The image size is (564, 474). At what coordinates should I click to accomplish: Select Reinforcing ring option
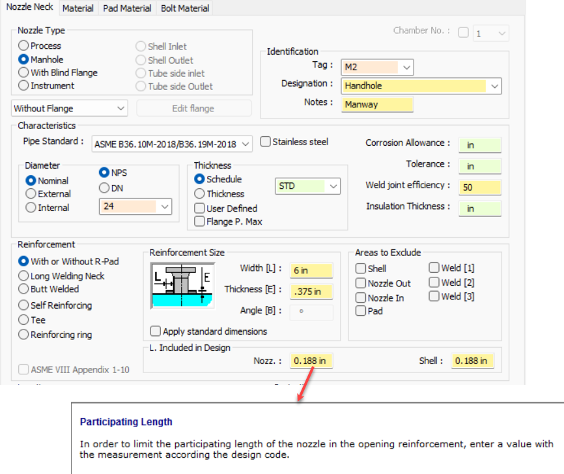click(55, 335)
